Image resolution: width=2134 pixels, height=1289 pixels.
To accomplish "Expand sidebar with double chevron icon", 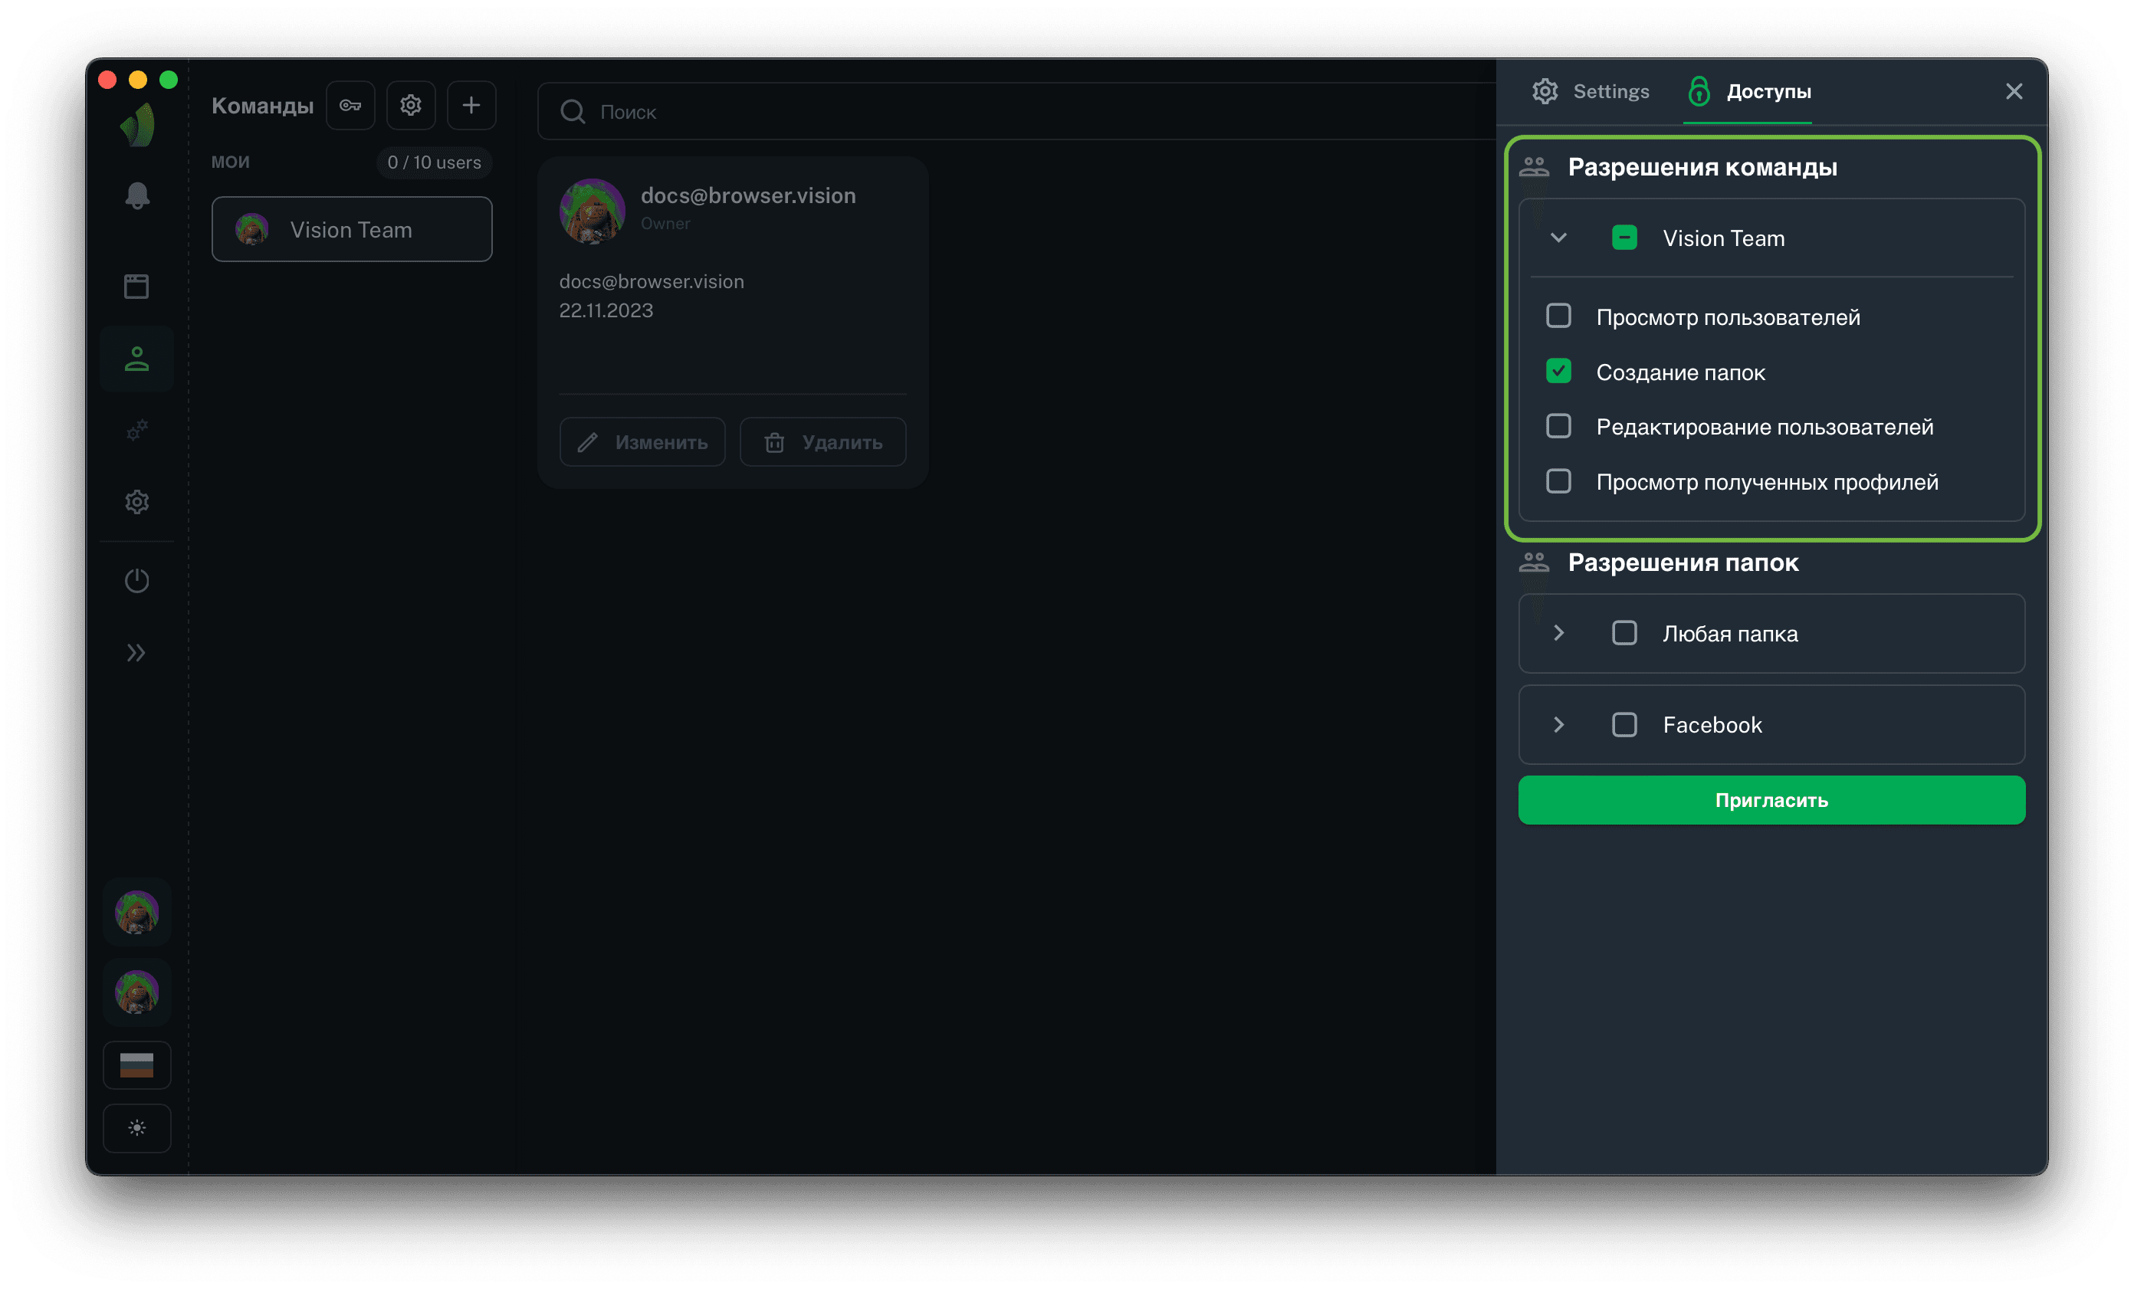I will coord(137,653).
